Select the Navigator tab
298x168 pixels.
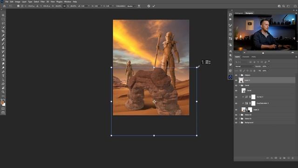point(249,13)
